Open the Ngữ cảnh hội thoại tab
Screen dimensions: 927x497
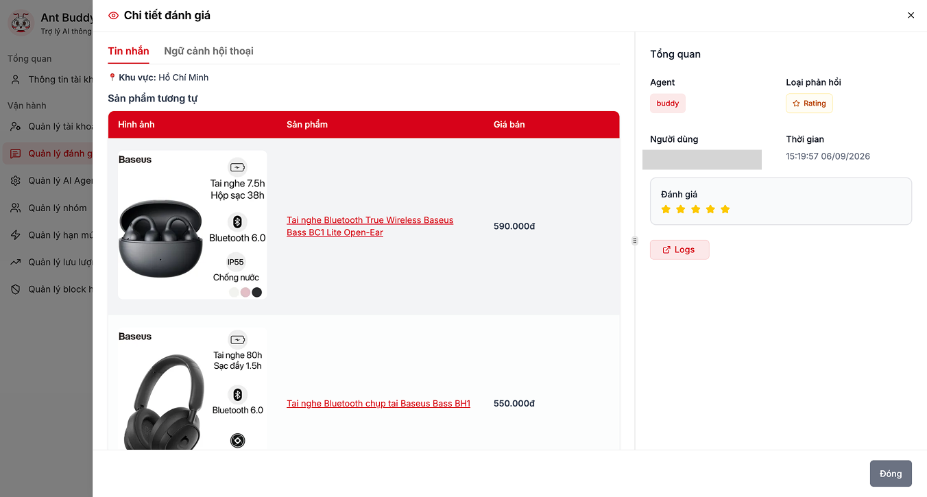click(x=208, y=51)
